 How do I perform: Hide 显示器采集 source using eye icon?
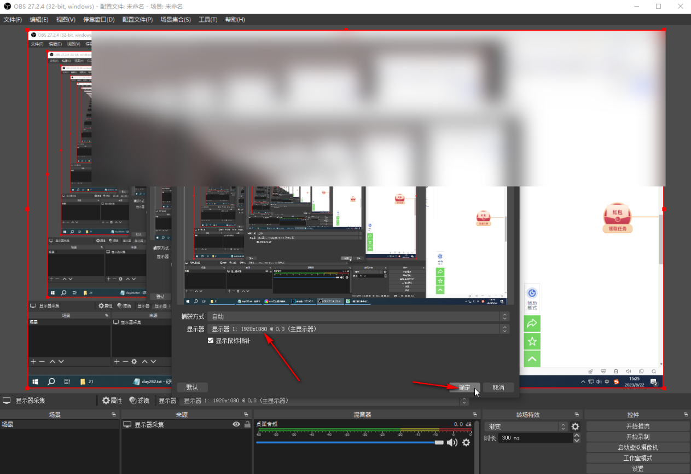point(236,424)
